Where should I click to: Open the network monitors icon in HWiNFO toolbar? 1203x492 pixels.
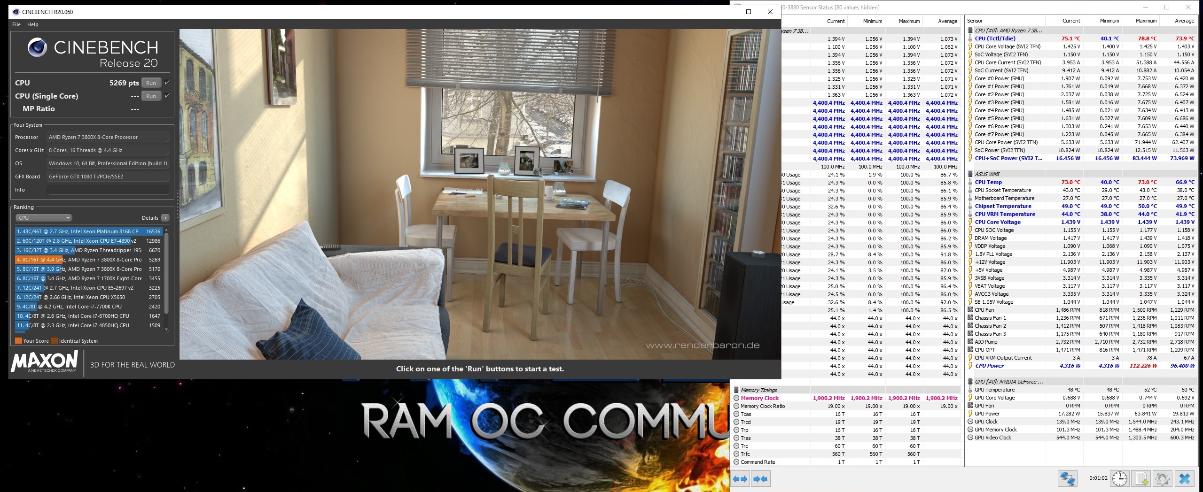[1067, 479]
